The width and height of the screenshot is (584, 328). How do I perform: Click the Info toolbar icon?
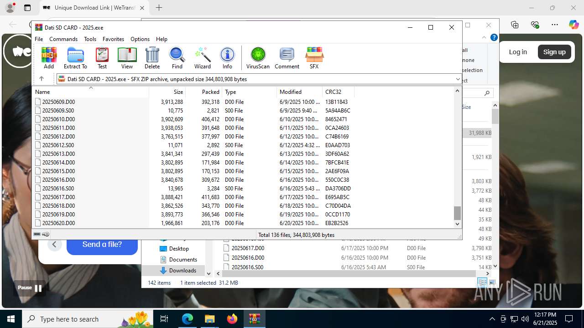pos(227,58)
